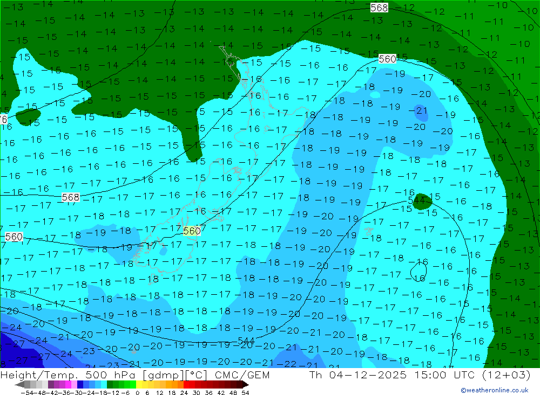Click the yellow-highlighted 560 contour label
This screenshot has height=395, width=540.
(192, 231)
